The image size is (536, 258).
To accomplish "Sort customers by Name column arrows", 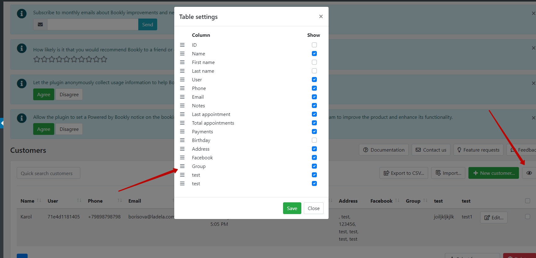I will [39, 200].
